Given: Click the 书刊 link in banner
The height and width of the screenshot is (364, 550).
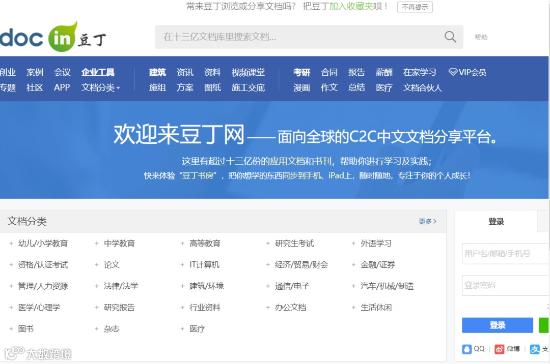Looking at the screenshot, I should tap(322, 161).
